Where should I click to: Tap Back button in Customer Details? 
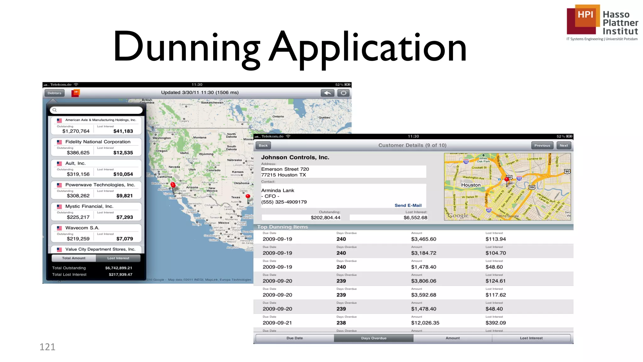[263, 145]
